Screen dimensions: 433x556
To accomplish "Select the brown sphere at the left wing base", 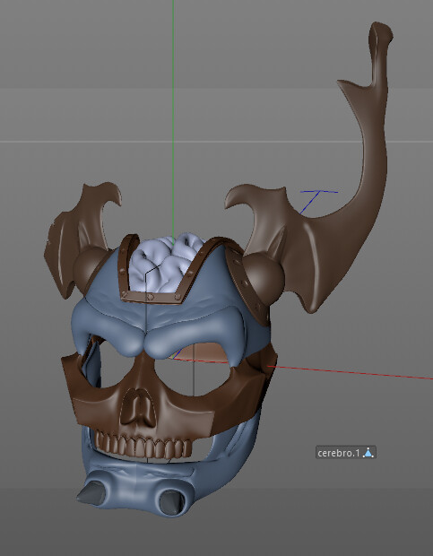I will tap(90, 268).
